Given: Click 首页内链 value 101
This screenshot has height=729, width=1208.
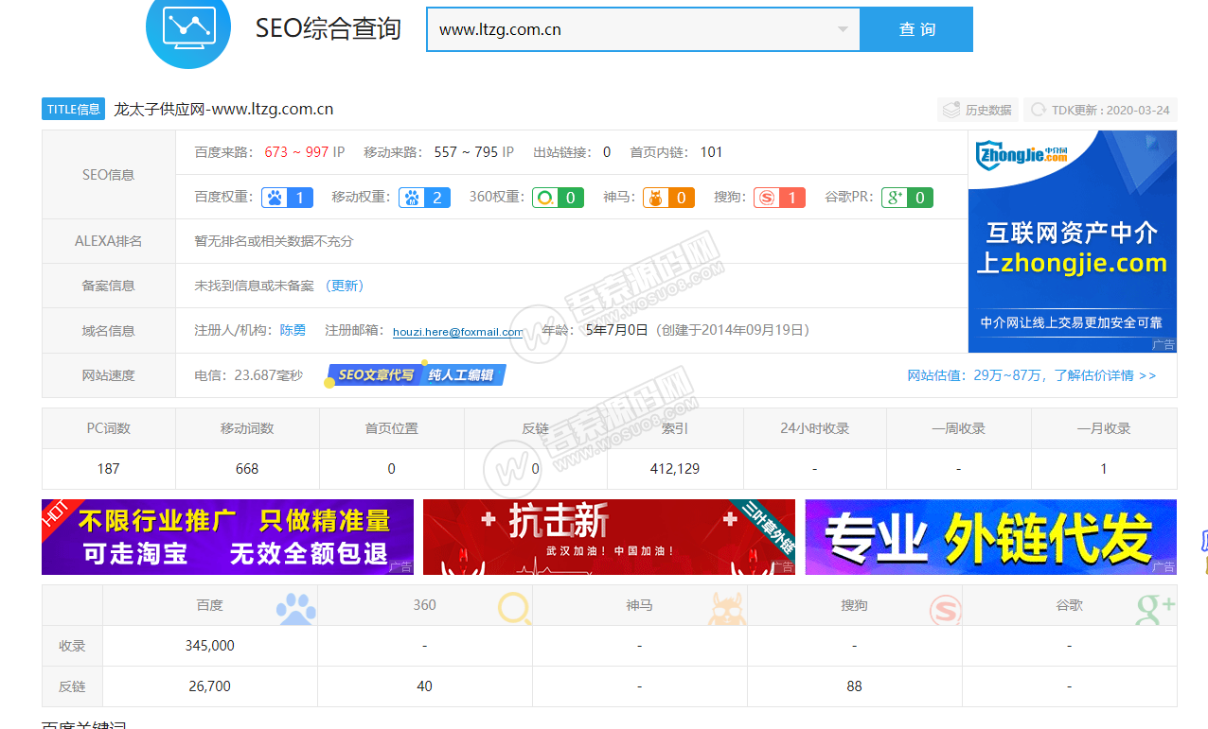Looking at the screenshot, I should tap(711, 152).
